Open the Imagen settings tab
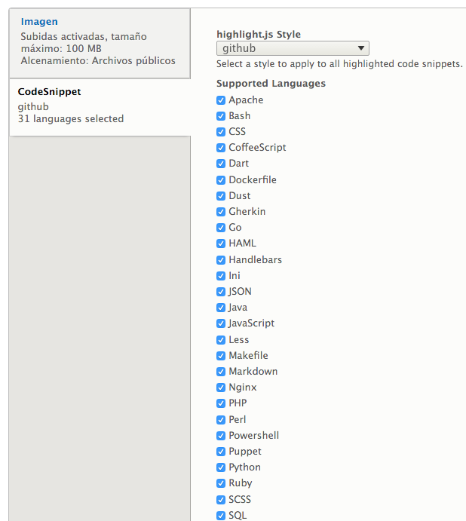This screenshot has width=466, height=521. 39,22
